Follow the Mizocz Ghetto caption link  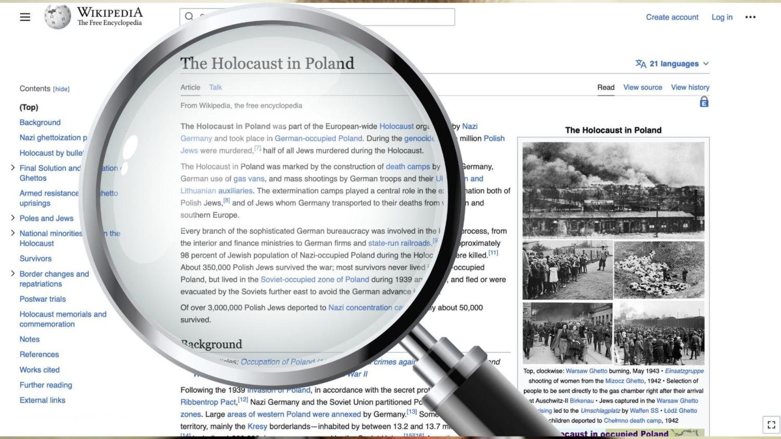624,381
